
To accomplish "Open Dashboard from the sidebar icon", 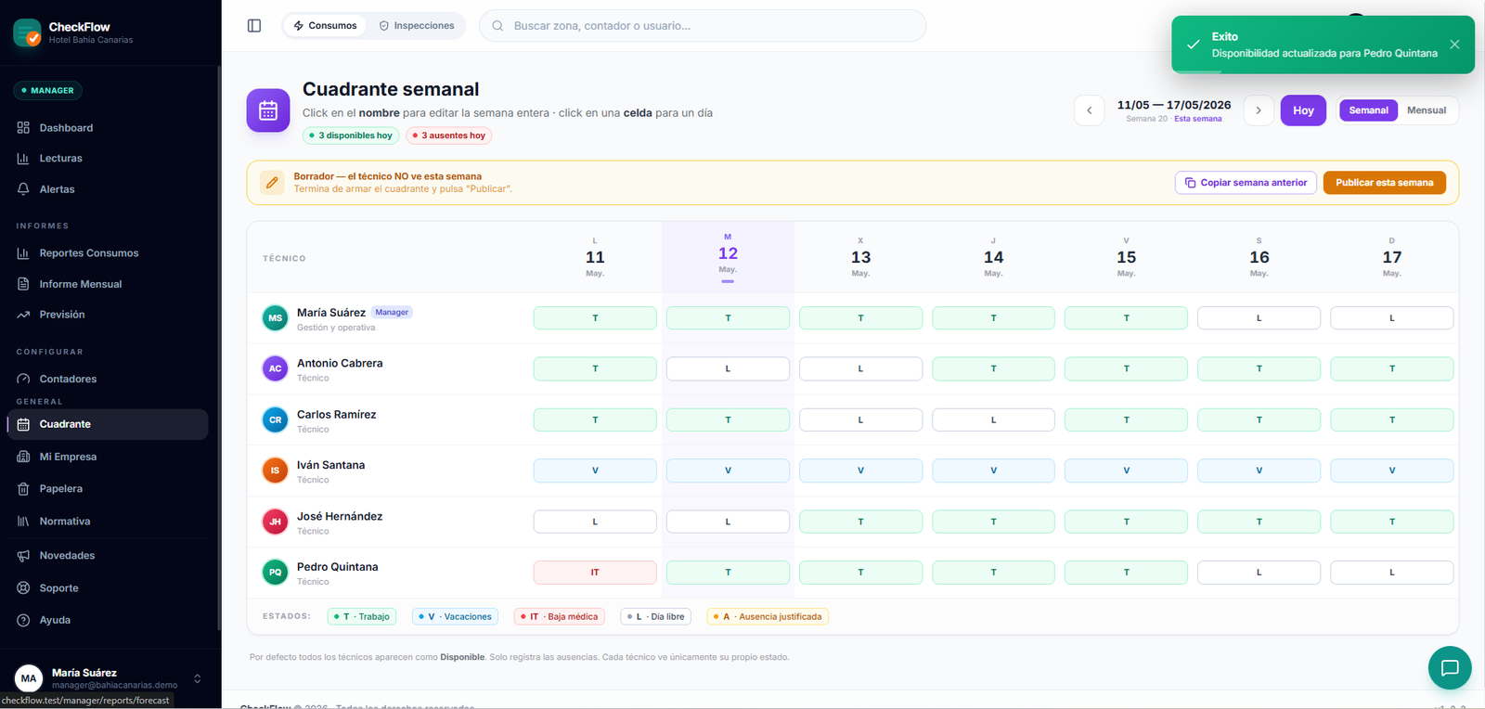I will click(23, 128).
